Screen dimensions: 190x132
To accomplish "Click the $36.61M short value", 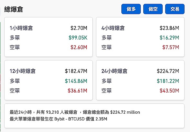I will click(x=78, y=91).
